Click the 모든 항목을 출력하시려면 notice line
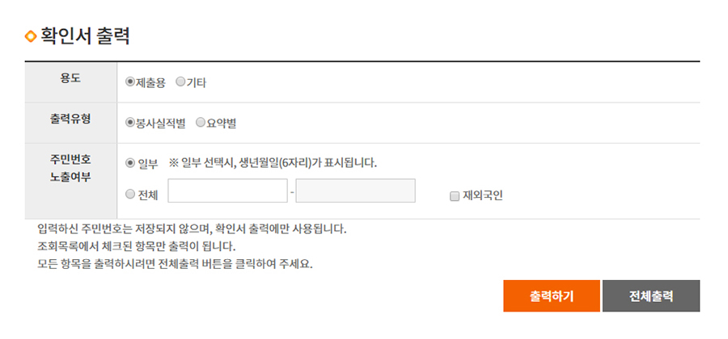Viewport: 728px width, 339px height. 175,265
